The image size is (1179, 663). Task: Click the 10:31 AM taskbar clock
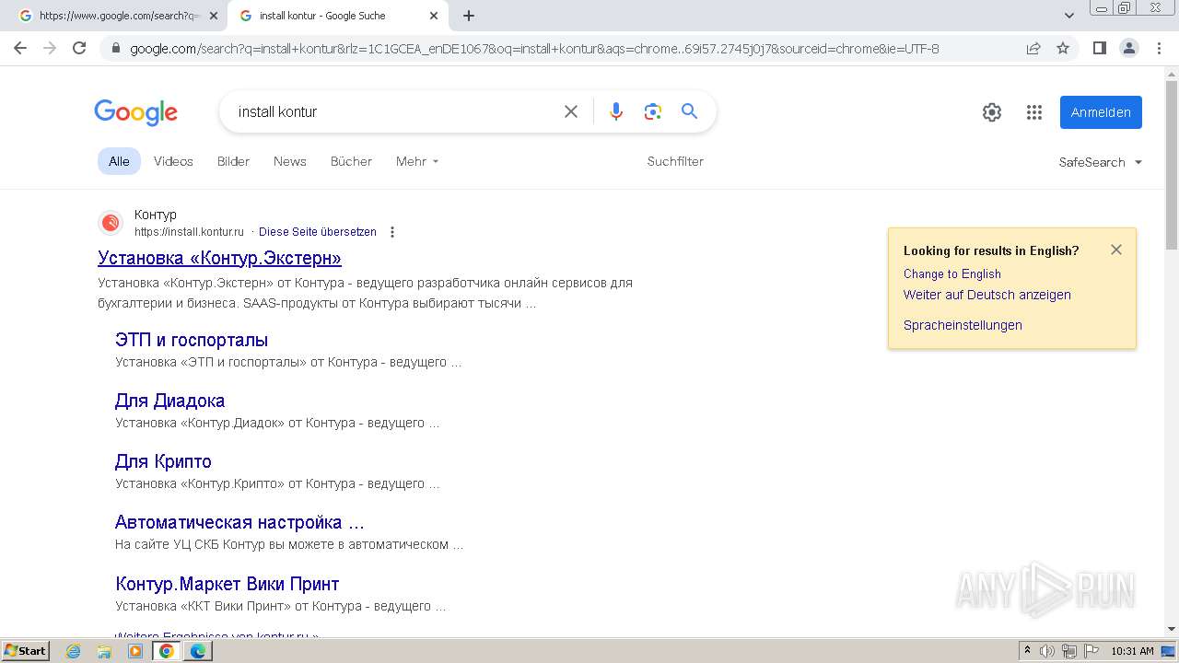click(x=1132, y=651)
